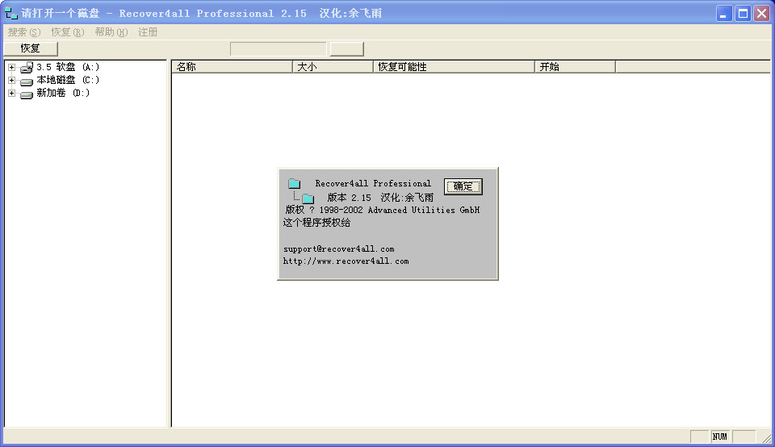Click the new volume D: drive icon
775x447 pixels.
tap(27, 94)
